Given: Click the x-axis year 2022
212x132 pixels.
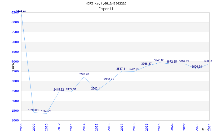Looking at the screenshot, I should [x=184, y=127].
